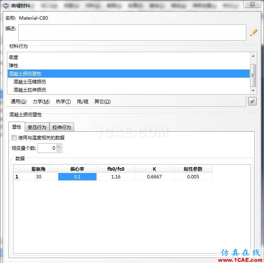Select 混凝土损伤塑性 behavior row
The width and height of the screenshot is (264, 263).
[129, 74]
